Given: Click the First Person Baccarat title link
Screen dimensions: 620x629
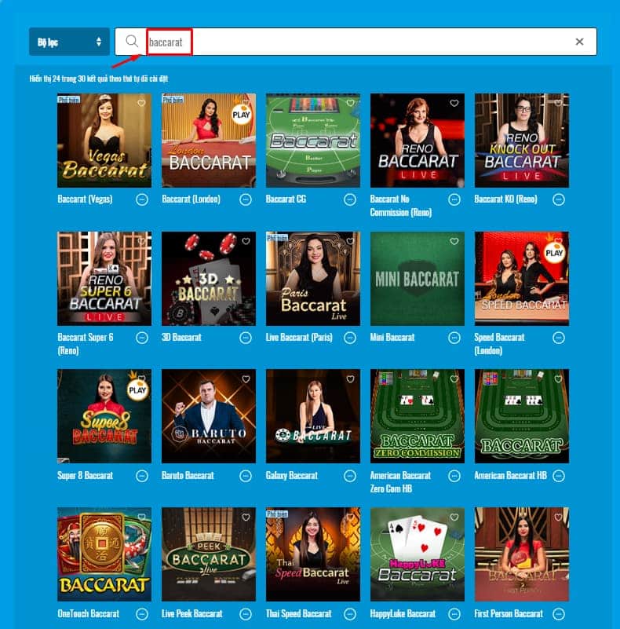Looking at the screenshot, I should [x=509, y=613].
